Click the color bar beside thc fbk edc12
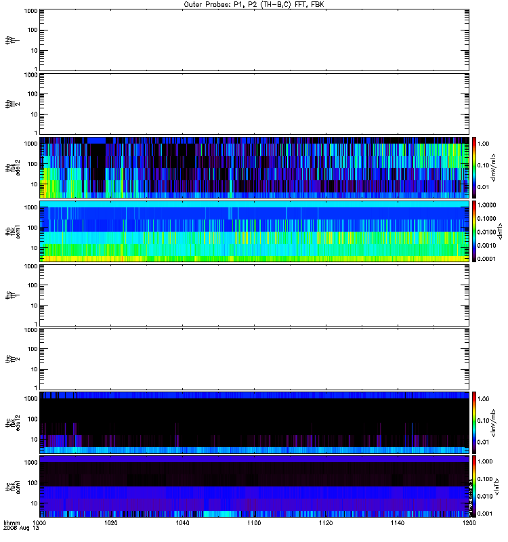 pyautogui.click(x=474, y=423)
